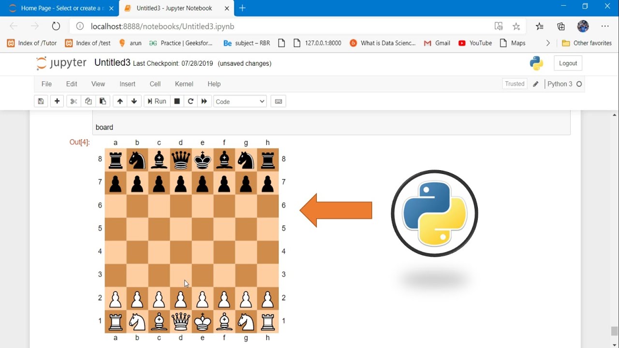619x348 pixels.
Task: Rename the notebook title Untitled3
Action: pos(112,63)
